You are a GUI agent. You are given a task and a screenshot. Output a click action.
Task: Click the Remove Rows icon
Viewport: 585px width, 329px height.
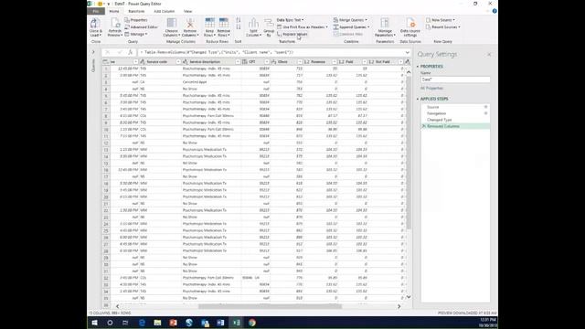coord(223,23)
